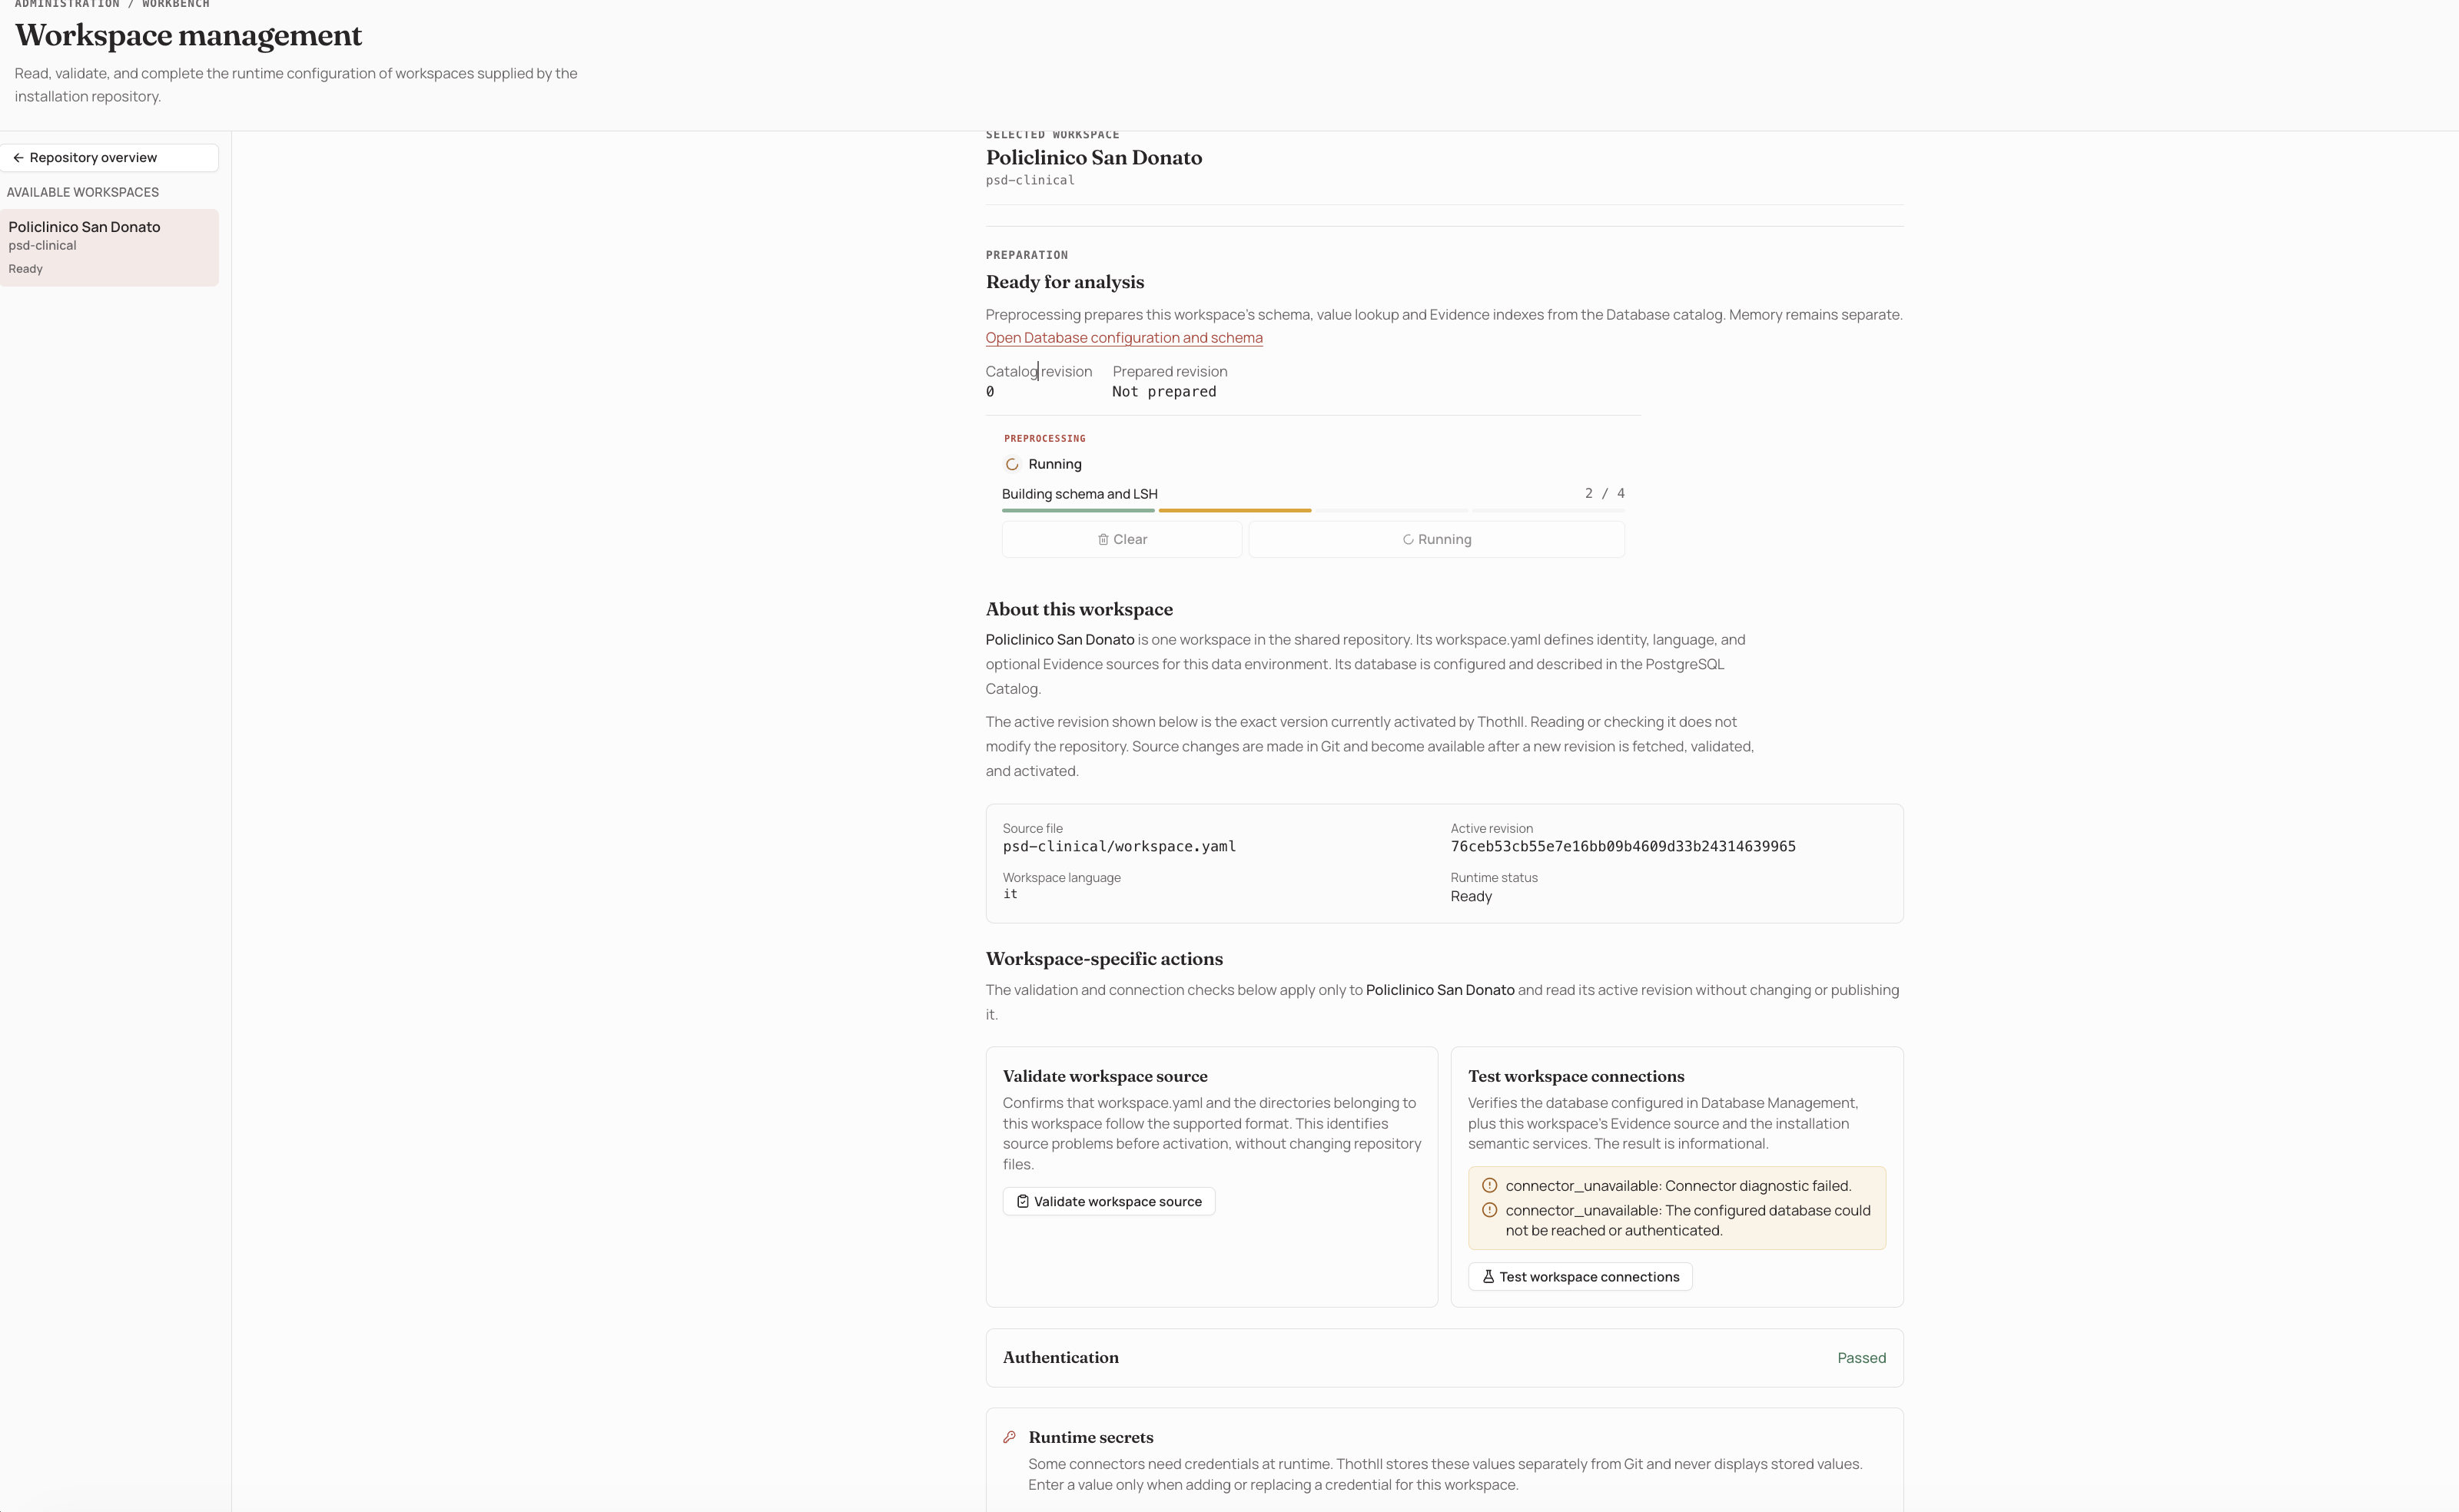
Task: Click the active revision hash value
Action: 1622,847
